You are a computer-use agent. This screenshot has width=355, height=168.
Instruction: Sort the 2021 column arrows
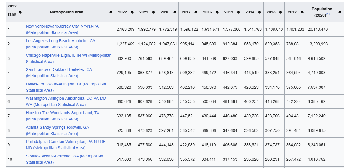click(x=153, y=12)
